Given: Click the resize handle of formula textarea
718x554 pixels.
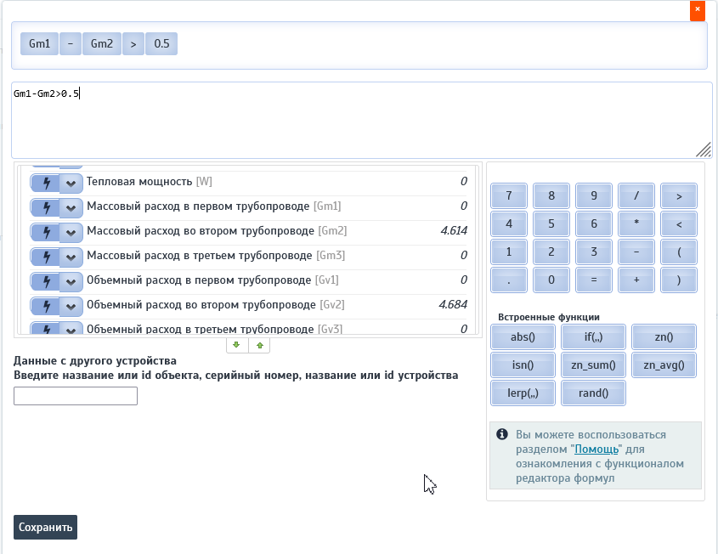Looking at the screenshot, I should click(704, 150).
